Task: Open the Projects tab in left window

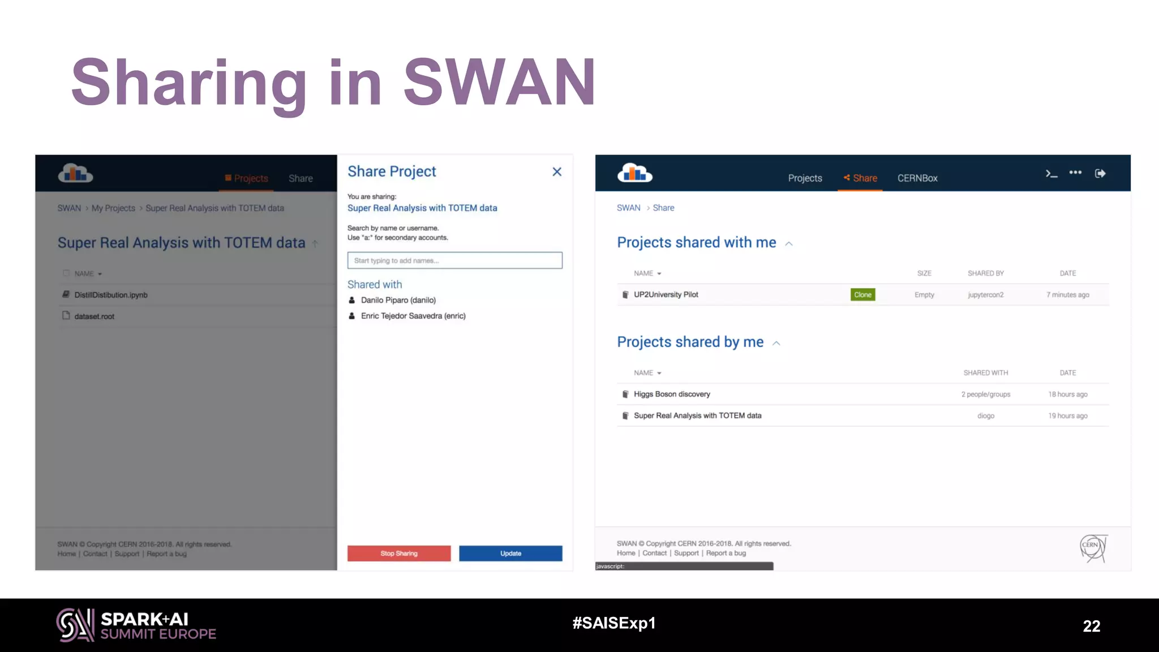Action: [x=247, y=178]
